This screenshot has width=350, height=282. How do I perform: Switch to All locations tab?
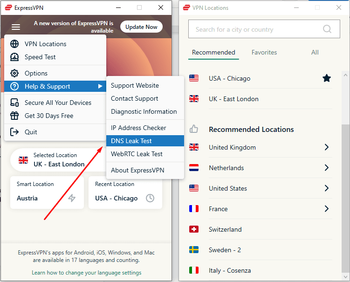(315, 53)
